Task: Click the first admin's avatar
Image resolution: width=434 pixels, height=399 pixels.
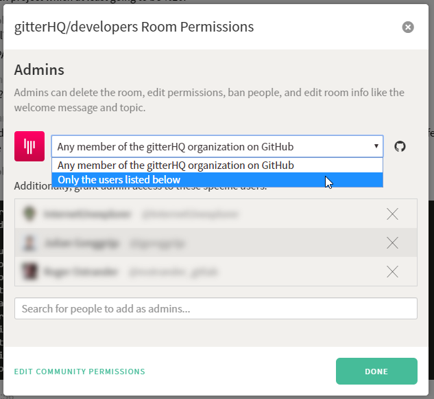Action: [29, 214]
